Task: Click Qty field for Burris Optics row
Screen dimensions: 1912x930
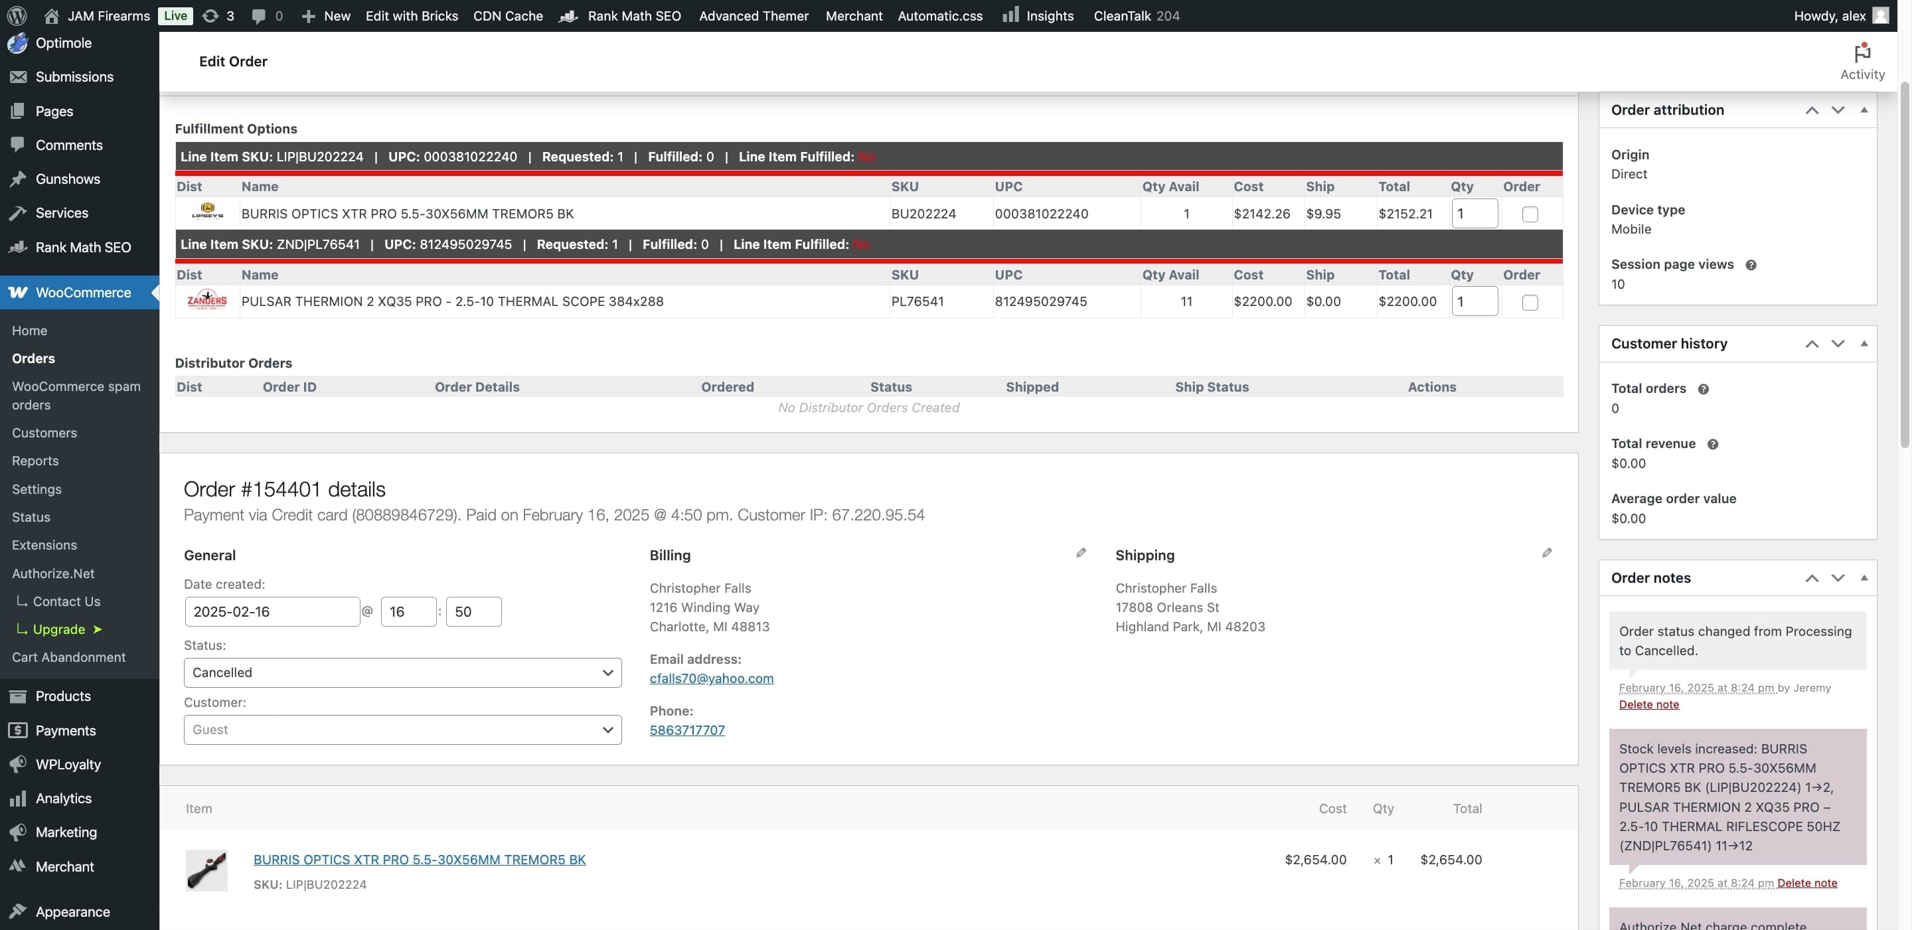Action: 1474,214
